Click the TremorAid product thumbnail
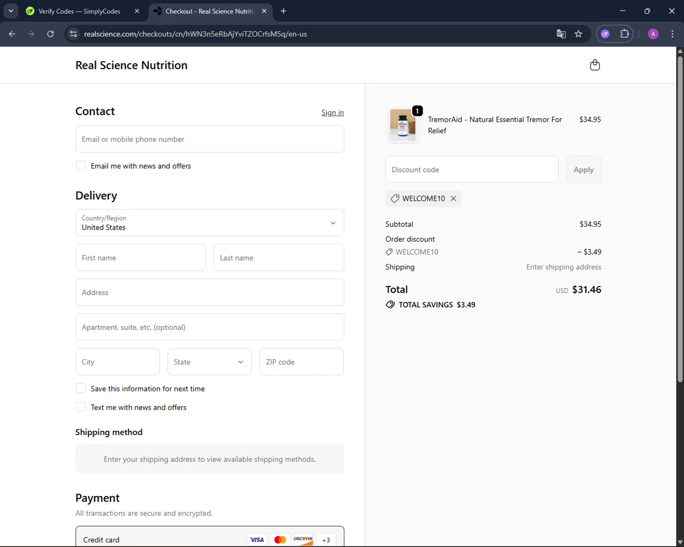Image resolution: width=684 pixels, height=547 pixels. (403, 125)
